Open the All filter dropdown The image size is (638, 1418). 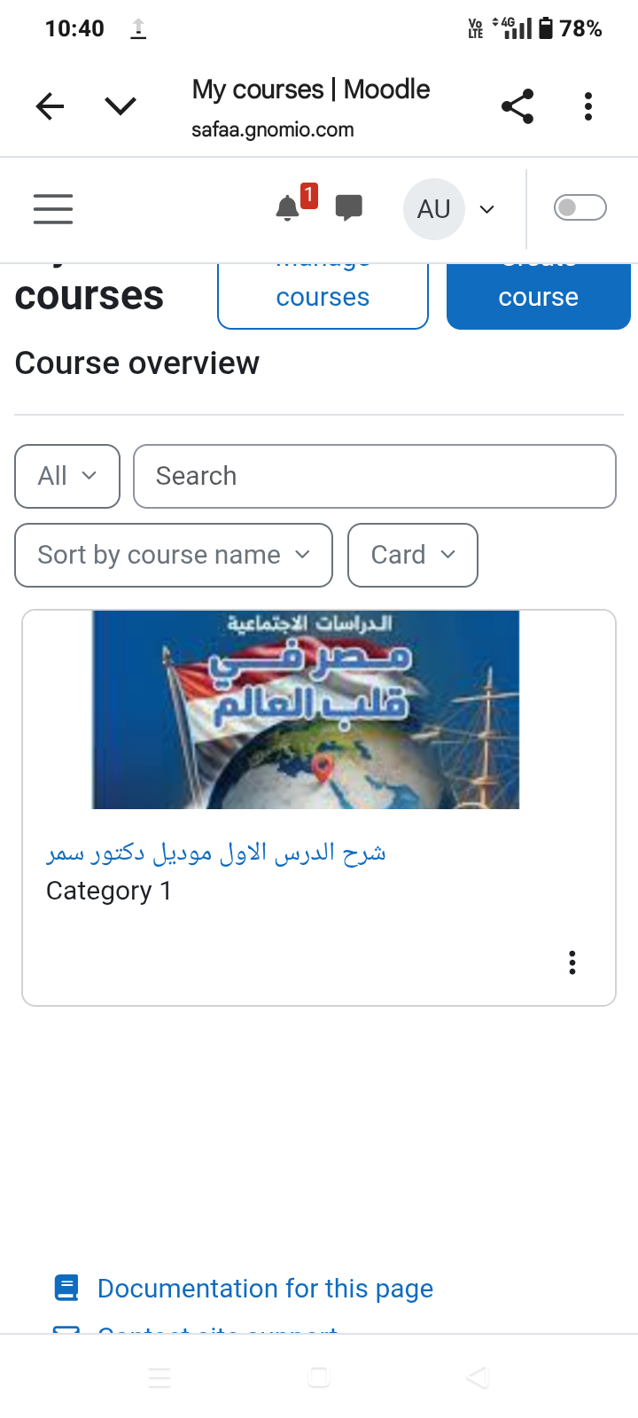[x=67, y=476]
